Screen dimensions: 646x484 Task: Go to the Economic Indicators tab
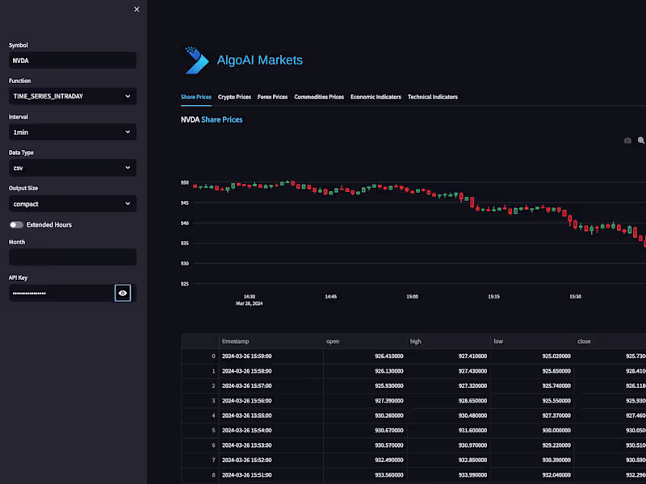[375, 97]
